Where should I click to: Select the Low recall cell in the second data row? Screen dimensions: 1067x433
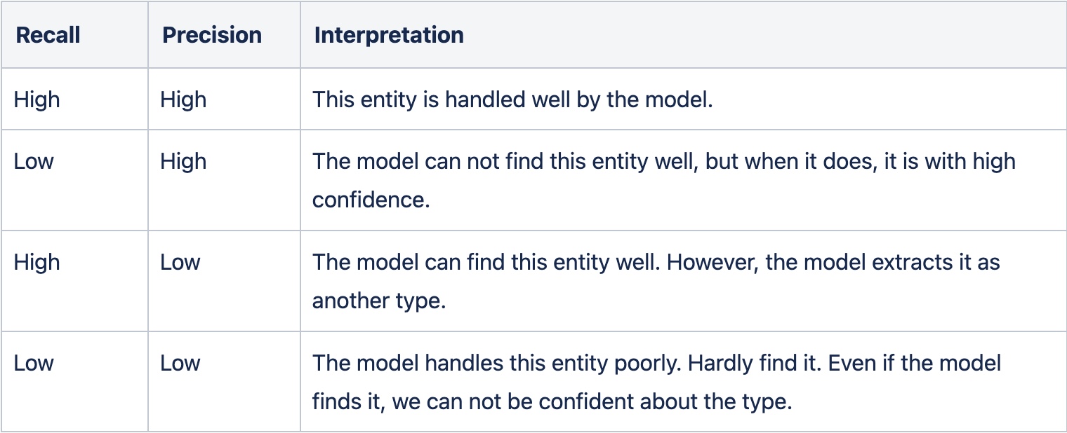[x=34, y=161]
